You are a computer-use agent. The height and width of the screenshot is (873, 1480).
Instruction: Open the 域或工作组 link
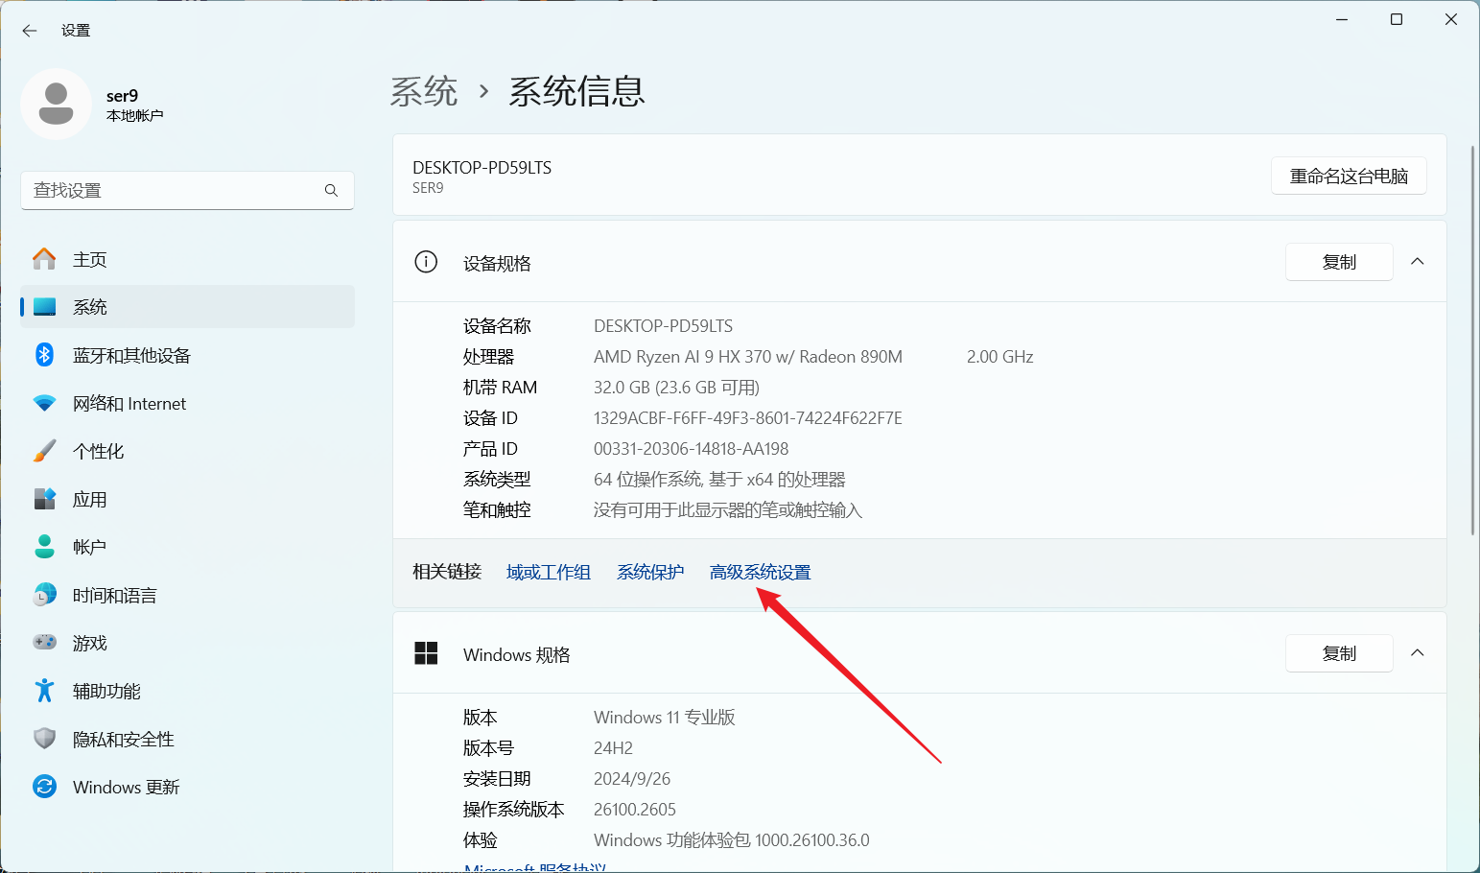point(549,573)
